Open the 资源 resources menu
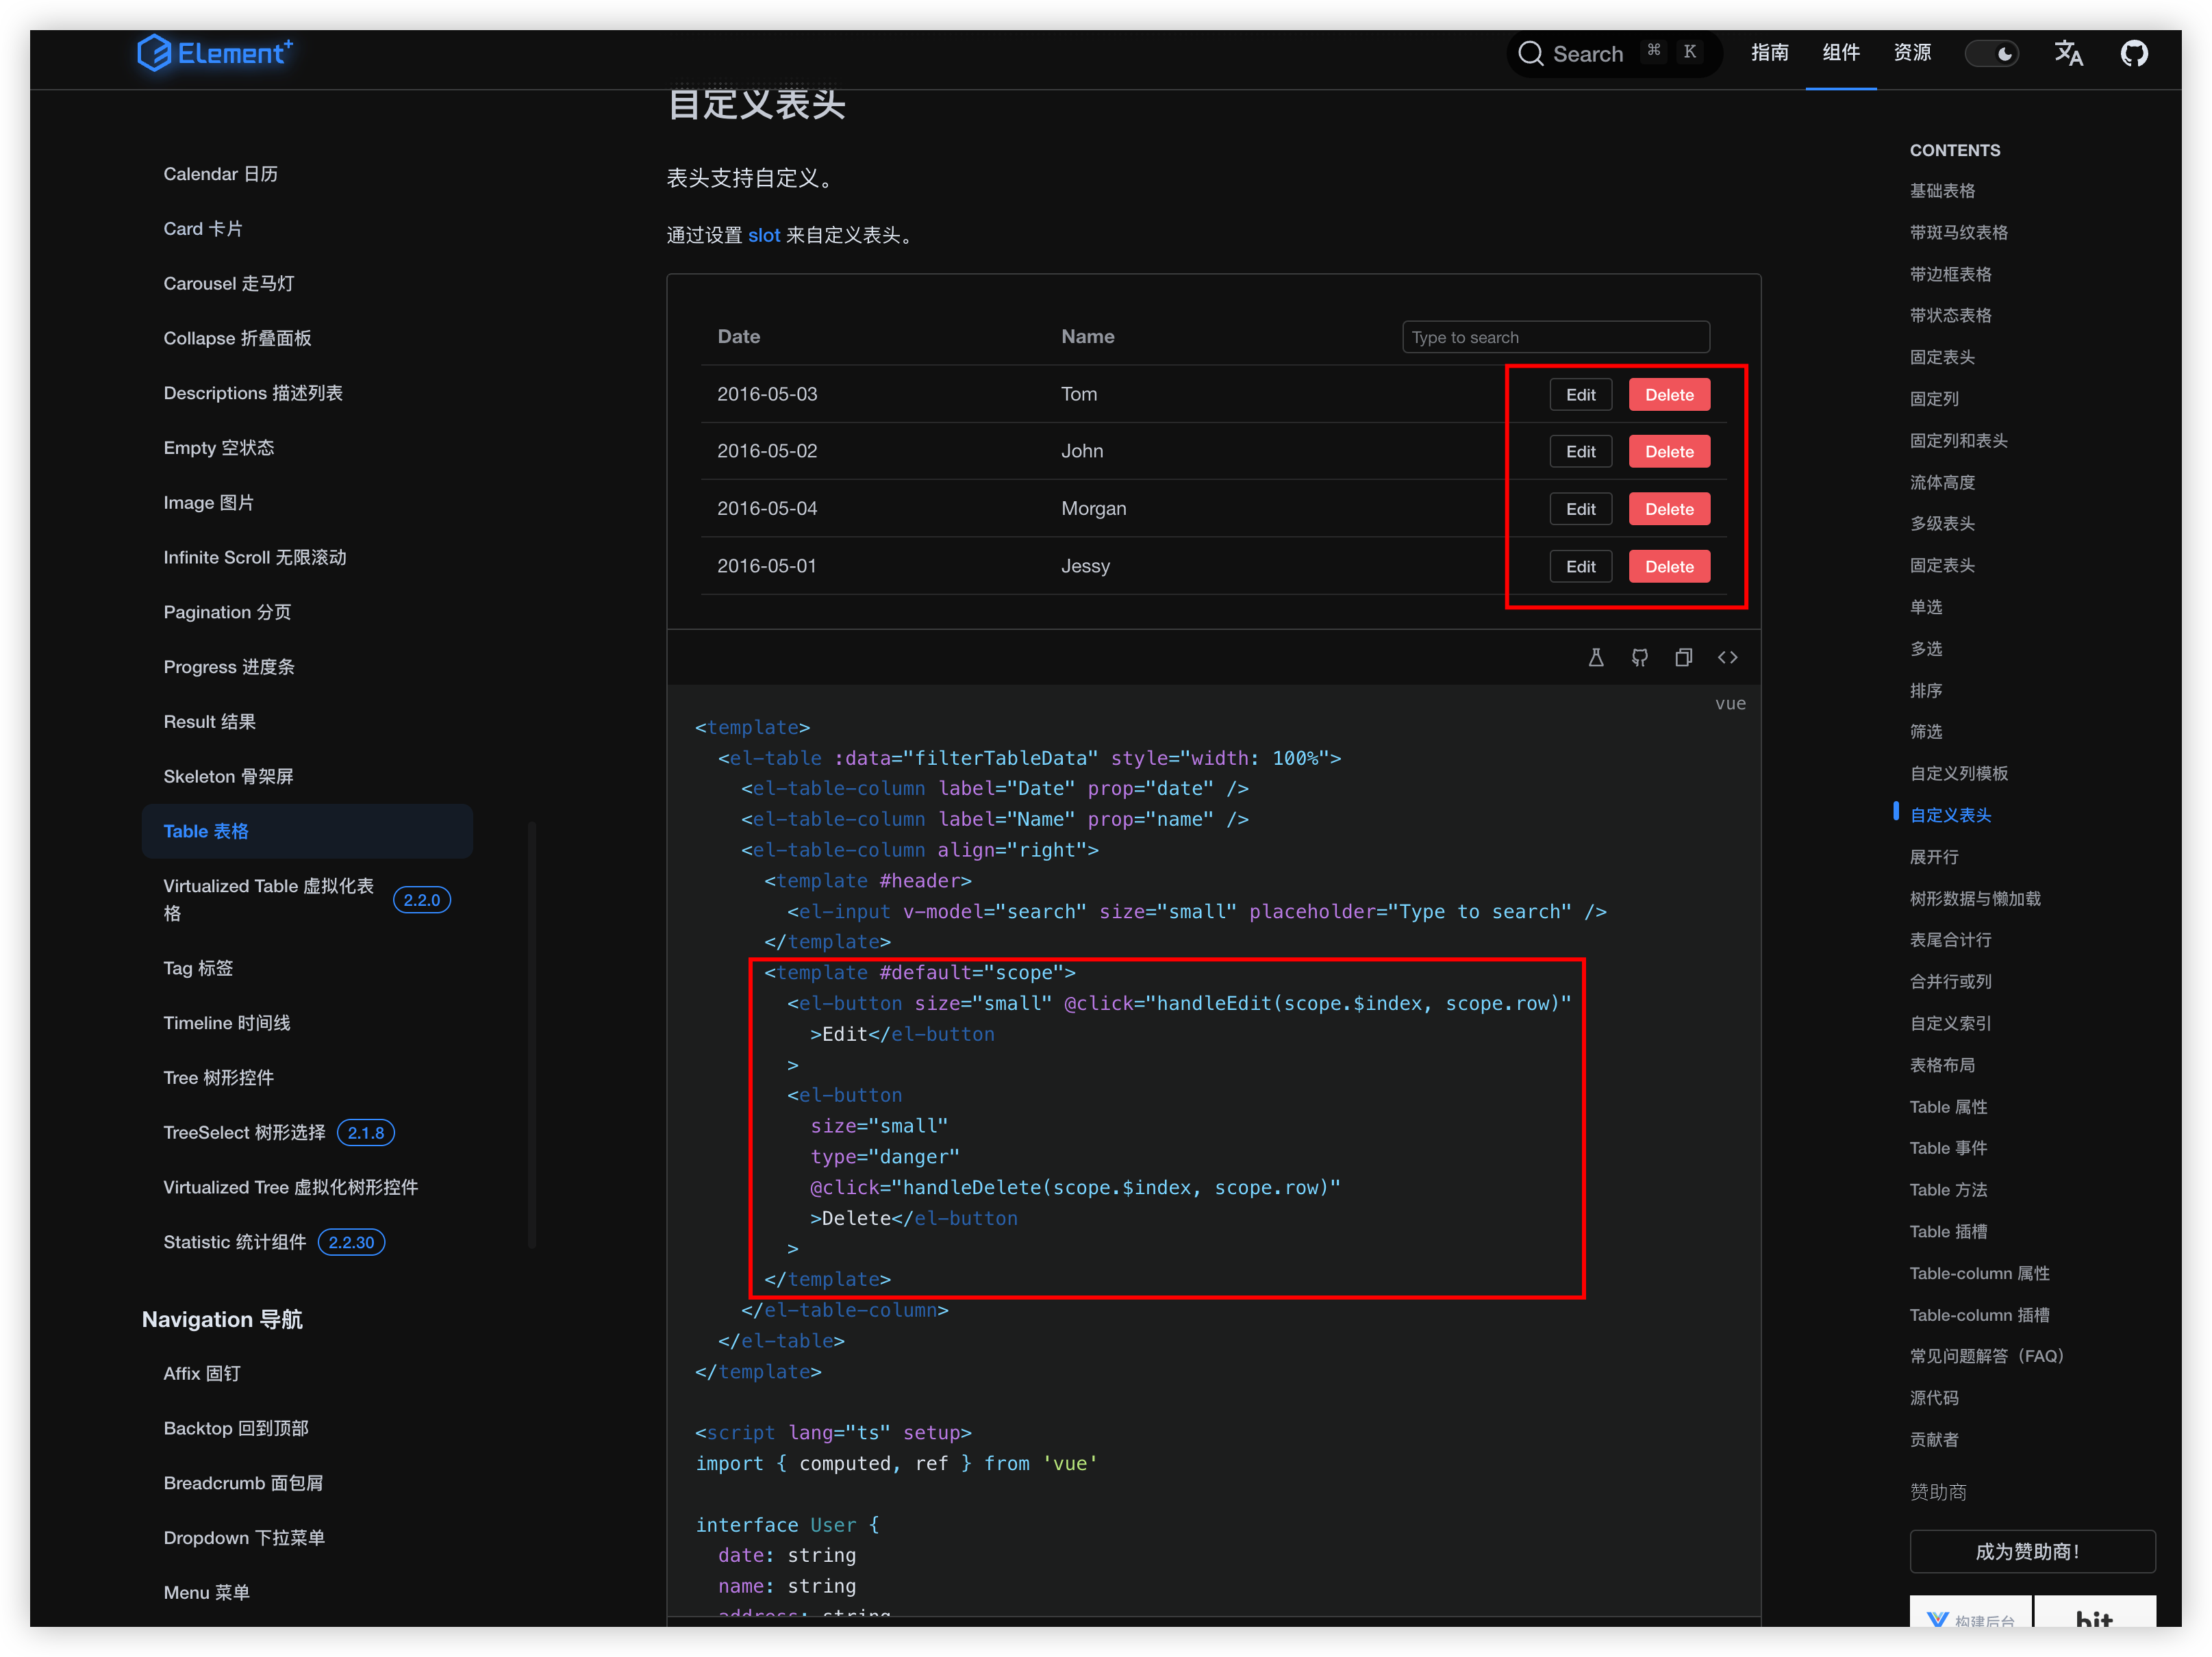Screen dimensions: 2212x1657 point(1912,53)
